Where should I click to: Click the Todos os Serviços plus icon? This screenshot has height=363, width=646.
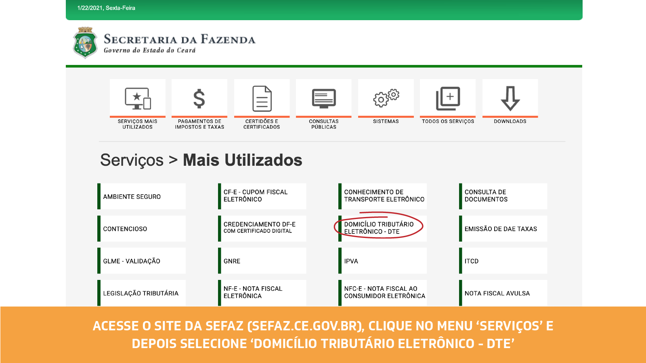[x=448, y=98]
